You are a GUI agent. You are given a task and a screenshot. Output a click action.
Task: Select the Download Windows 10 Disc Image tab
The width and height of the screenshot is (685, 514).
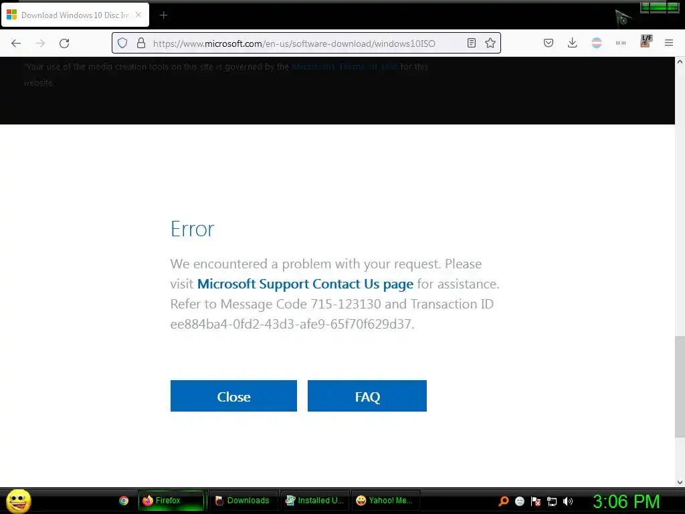click(x=75, y=15)
